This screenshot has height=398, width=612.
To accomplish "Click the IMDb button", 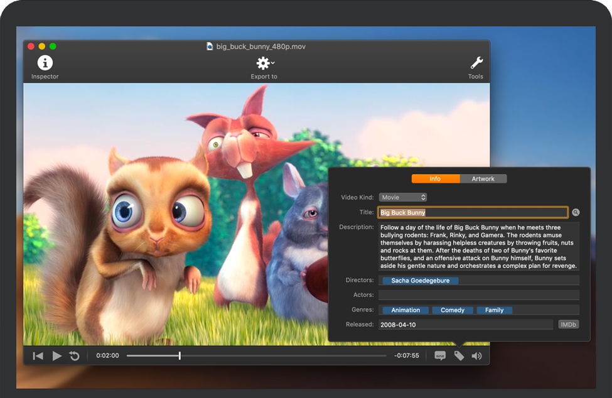I will coord(568,325).
